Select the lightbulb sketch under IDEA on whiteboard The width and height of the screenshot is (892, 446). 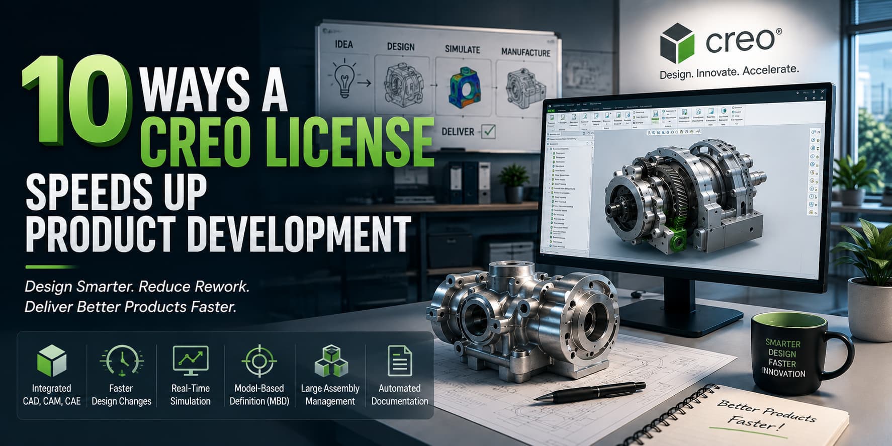coord(345,79)
